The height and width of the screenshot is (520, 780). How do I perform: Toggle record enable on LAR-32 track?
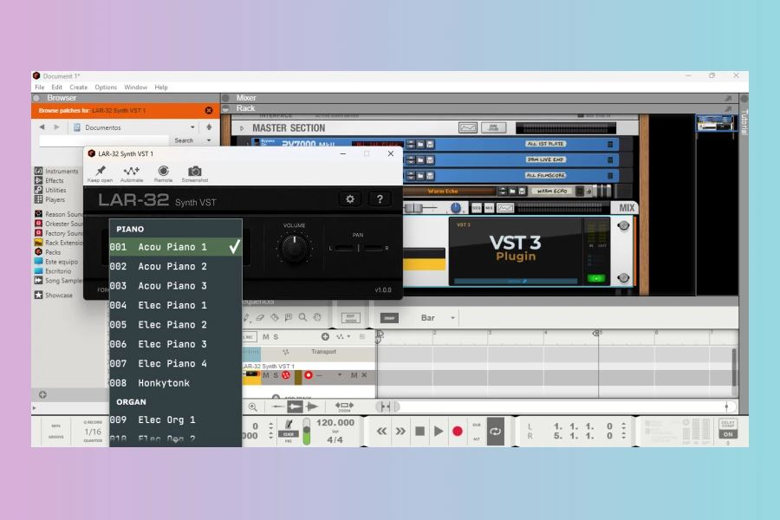coord(309,375)
